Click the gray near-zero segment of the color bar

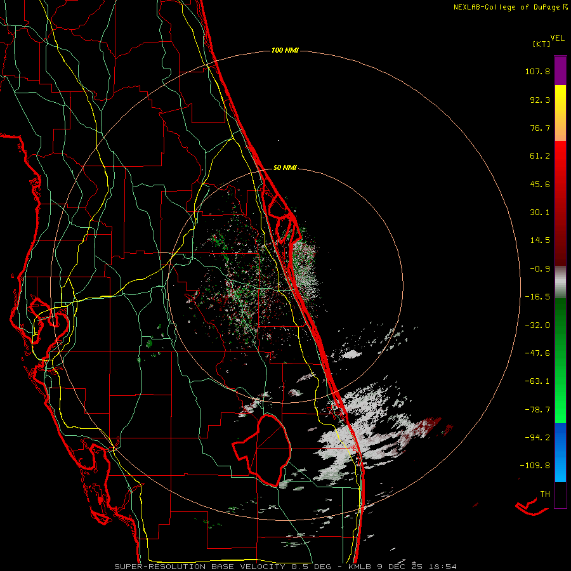[x=560, y=282]
